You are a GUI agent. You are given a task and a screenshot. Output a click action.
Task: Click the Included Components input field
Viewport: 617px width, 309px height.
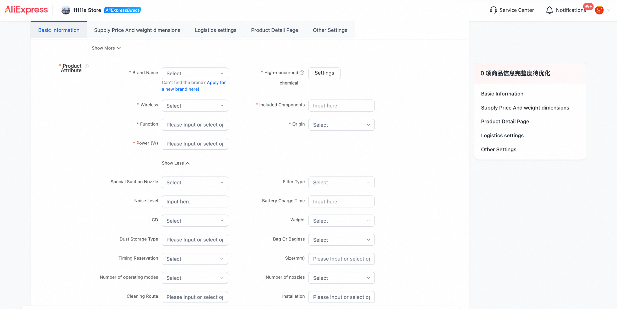(342, 106)
